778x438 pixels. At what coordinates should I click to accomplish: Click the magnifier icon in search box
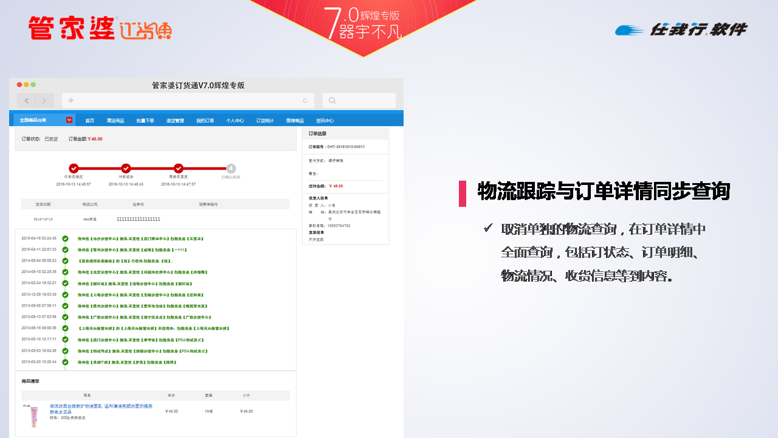[332, 100]
